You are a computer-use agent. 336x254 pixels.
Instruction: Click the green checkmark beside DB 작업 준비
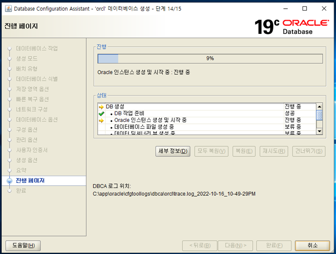click(101, 114)
